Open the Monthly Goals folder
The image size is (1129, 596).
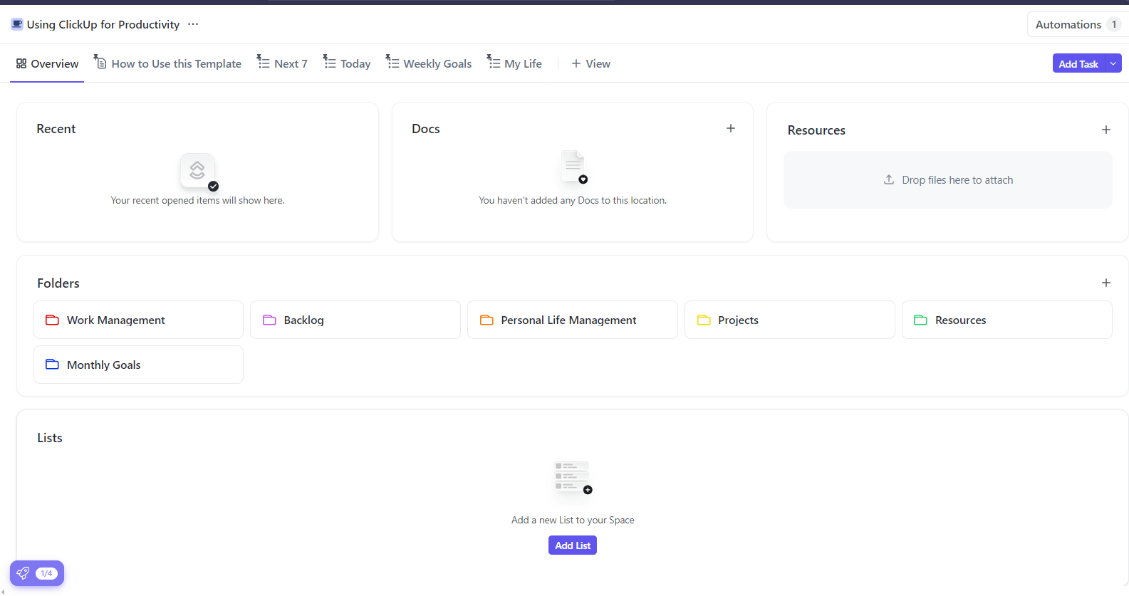pos(138,365)
